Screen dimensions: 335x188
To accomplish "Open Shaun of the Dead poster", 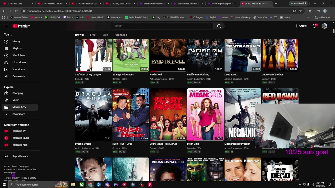I will pos(280,169).
